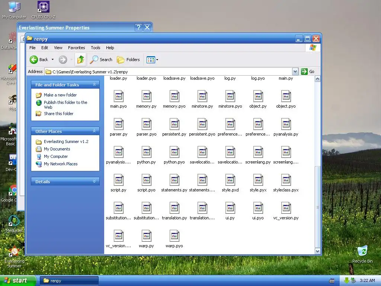Click the scroll up arrow of file list
The height and width of the screenshot is (286, 381).
317,79
